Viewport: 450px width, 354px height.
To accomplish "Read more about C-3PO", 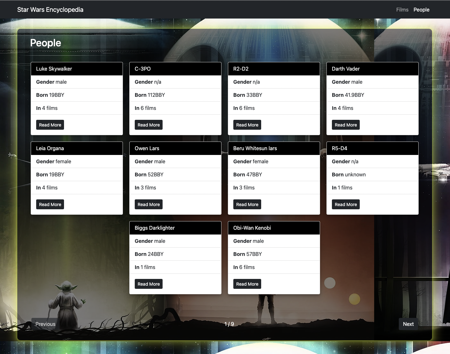I will click(149, 125).
